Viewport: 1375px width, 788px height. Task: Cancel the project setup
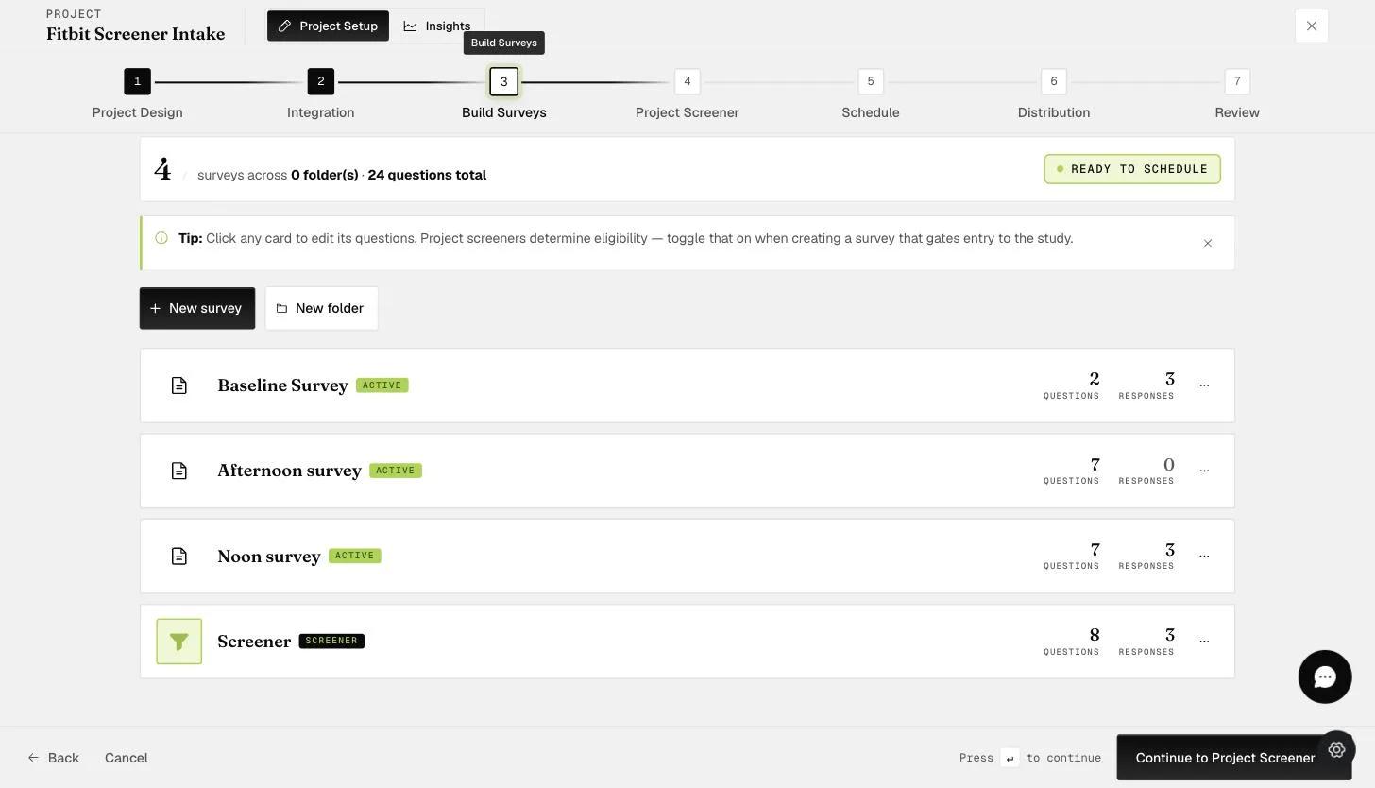127,758
